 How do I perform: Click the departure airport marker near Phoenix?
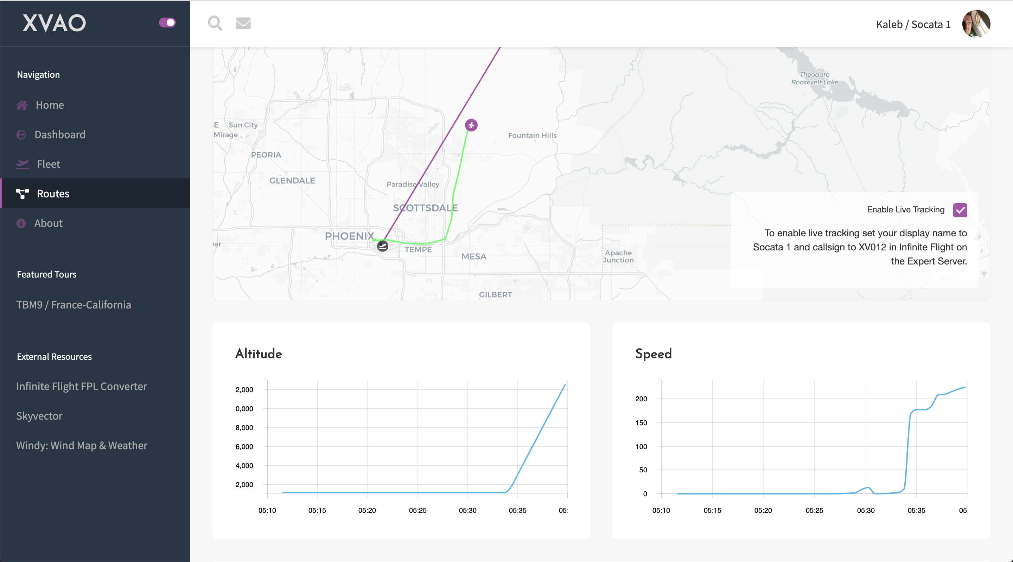[x=382, y=246]
